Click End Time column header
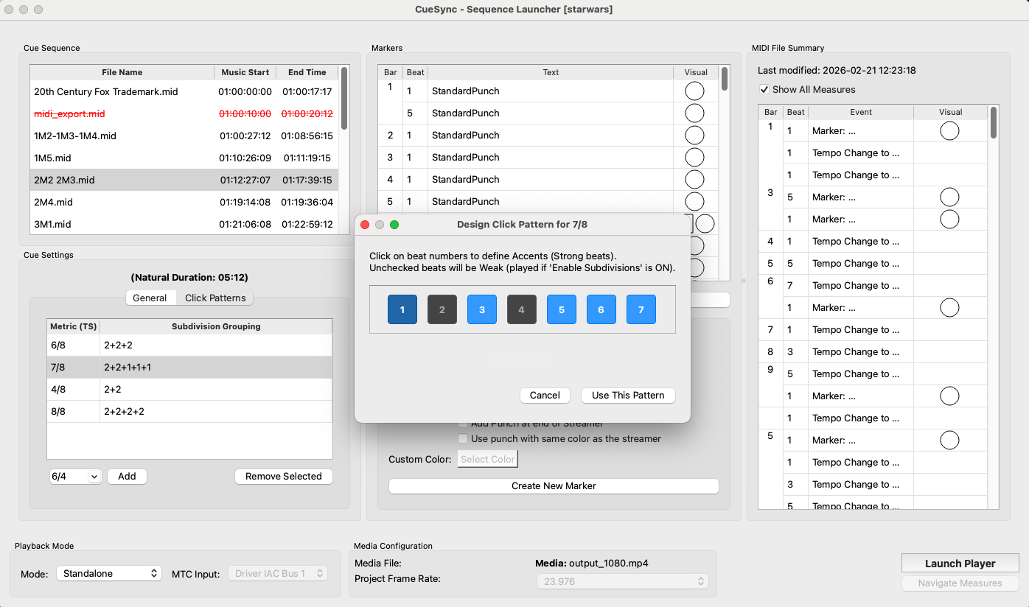The height and width of the screenshot is (607, 1029). click(x=307, y=72)
